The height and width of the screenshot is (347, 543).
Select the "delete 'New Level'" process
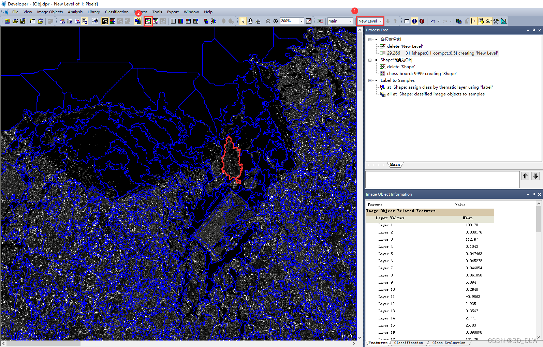[x=405, y=46]
